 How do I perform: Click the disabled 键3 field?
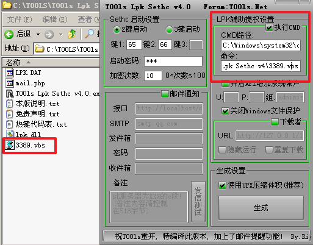coord(196,44)
